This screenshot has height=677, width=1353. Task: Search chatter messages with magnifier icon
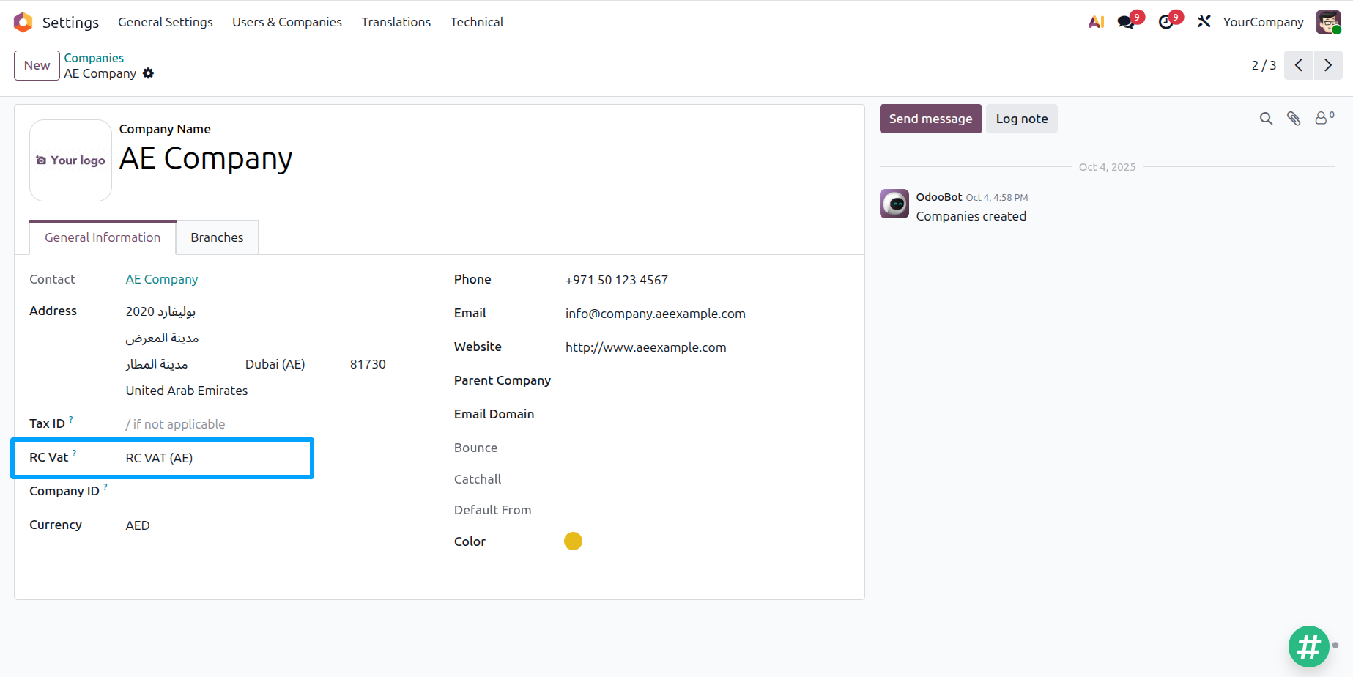point(1266,119)
